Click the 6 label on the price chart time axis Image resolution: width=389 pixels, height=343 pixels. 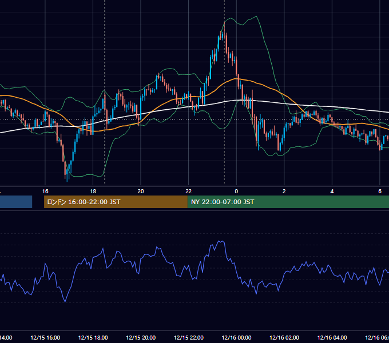pos(380,192)
